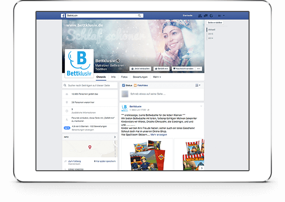Viewport: 285px width, 202px height.
Task: Select the Foto/Video composer tab
Action: pyautogui.click(x=141, y=85)
